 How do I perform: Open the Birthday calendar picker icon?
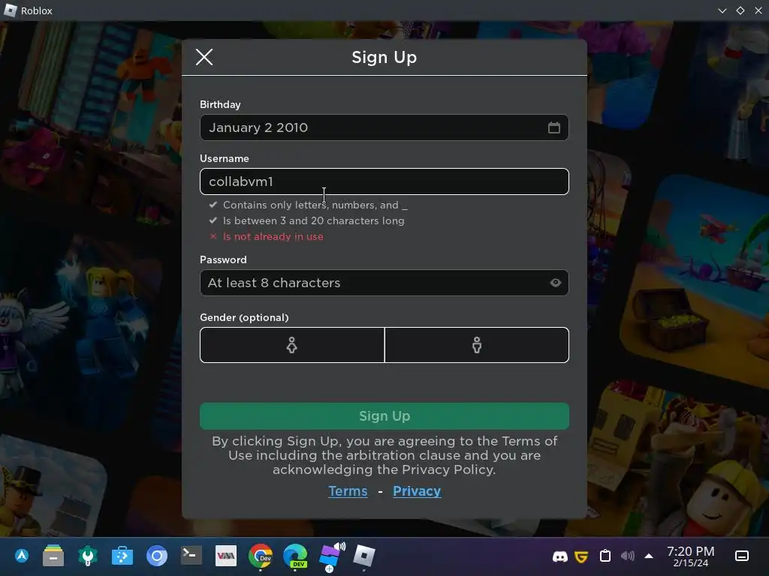pyautogui.click(x=554, y=127)
